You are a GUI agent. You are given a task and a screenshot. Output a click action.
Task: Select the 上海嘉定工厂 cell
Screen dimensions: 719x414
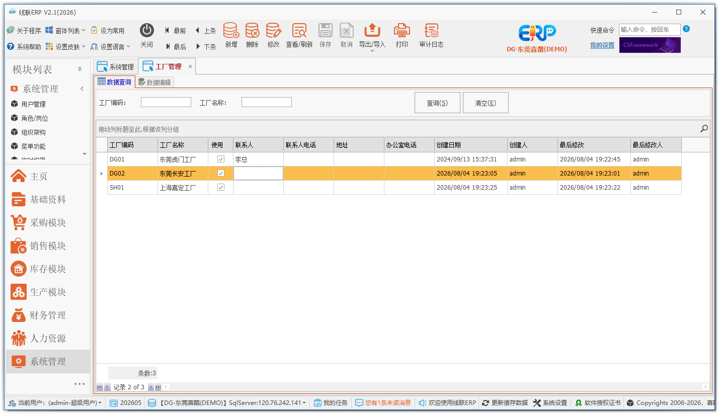(183, 188)
